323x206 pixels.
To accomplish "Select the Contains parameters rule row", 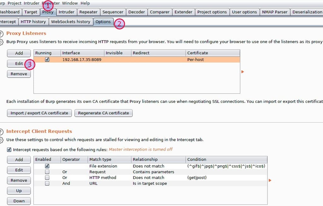I will coord(150,172).
